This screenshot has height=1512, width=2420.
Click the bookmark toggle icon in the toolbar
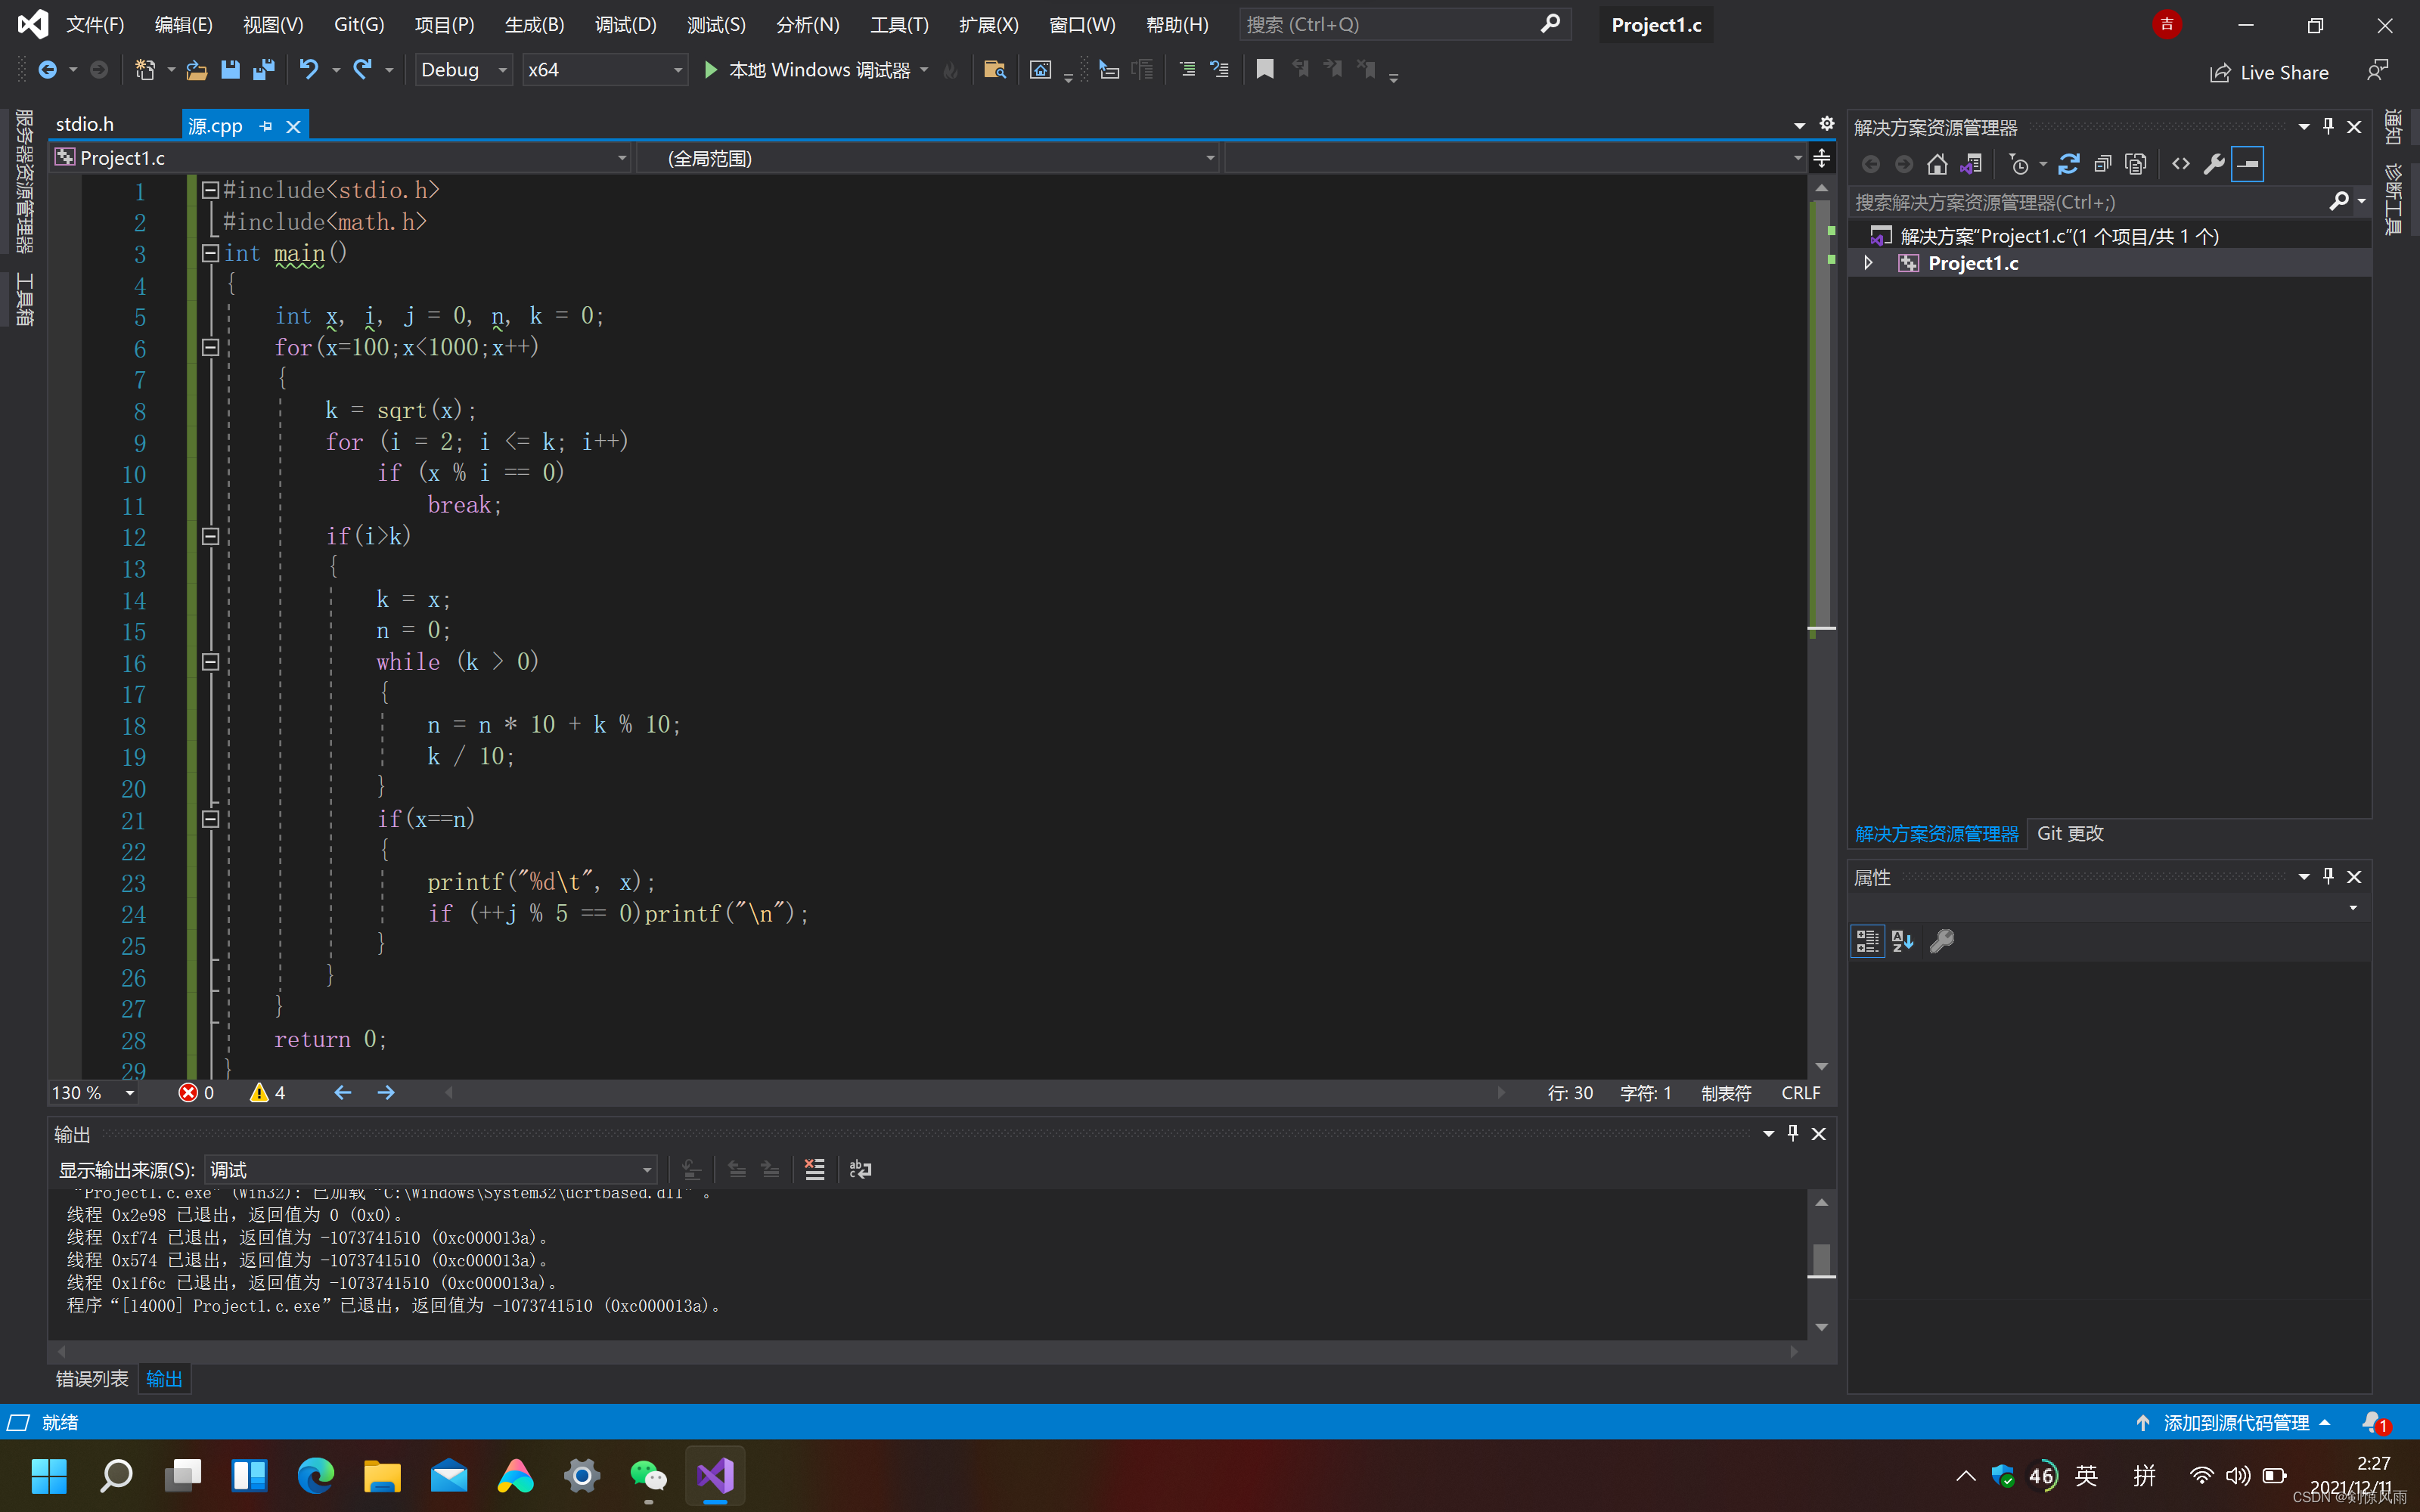(1264, 70)
